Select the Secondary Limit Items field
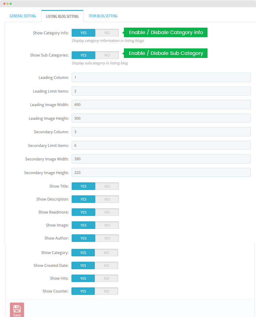This screenshot has height=317, width=256. [x=161, y=145]
